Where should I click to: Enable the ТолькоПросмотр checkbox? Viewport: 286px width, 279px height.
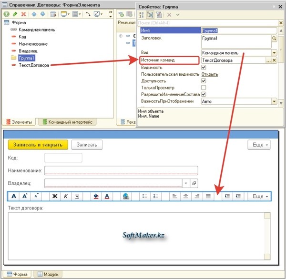204,88
